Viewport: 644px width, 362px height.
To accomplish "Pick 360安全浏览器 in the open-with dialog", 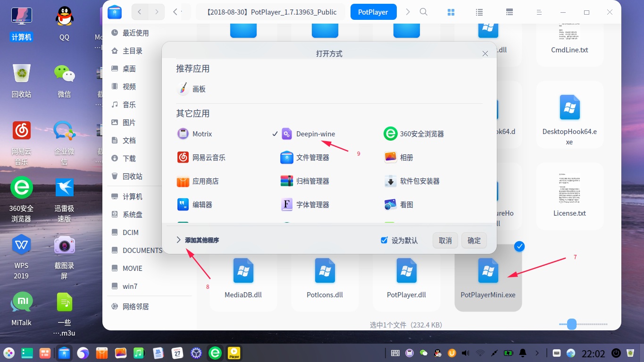I will [414, 134].
